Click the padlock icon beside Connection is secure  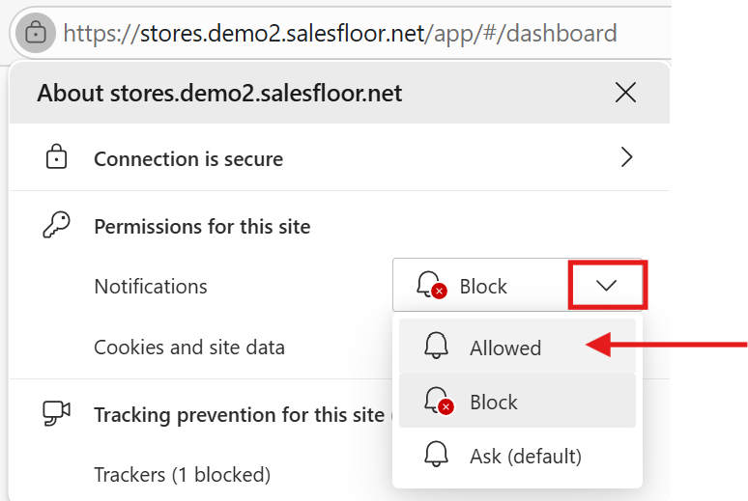[57, 158]
